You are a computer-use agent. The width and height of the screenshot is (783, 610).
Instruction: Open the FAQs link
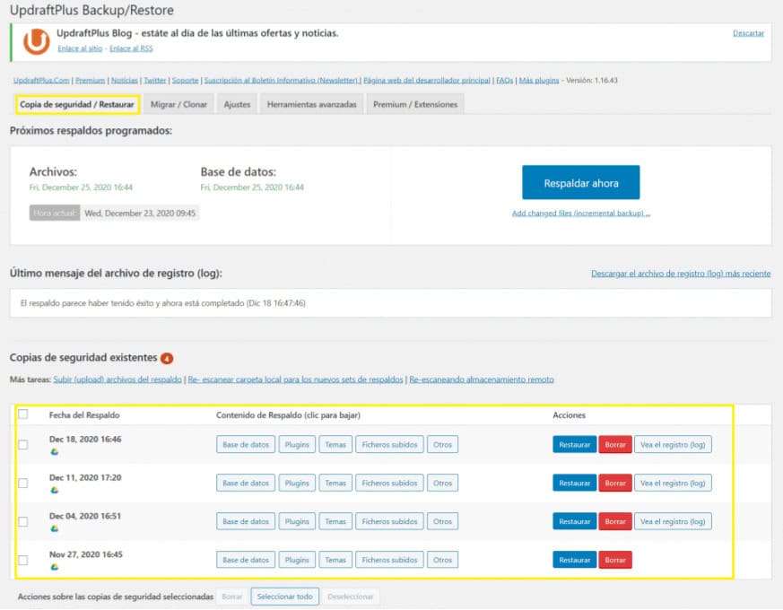pyautogui.click(x=504, y=81)
